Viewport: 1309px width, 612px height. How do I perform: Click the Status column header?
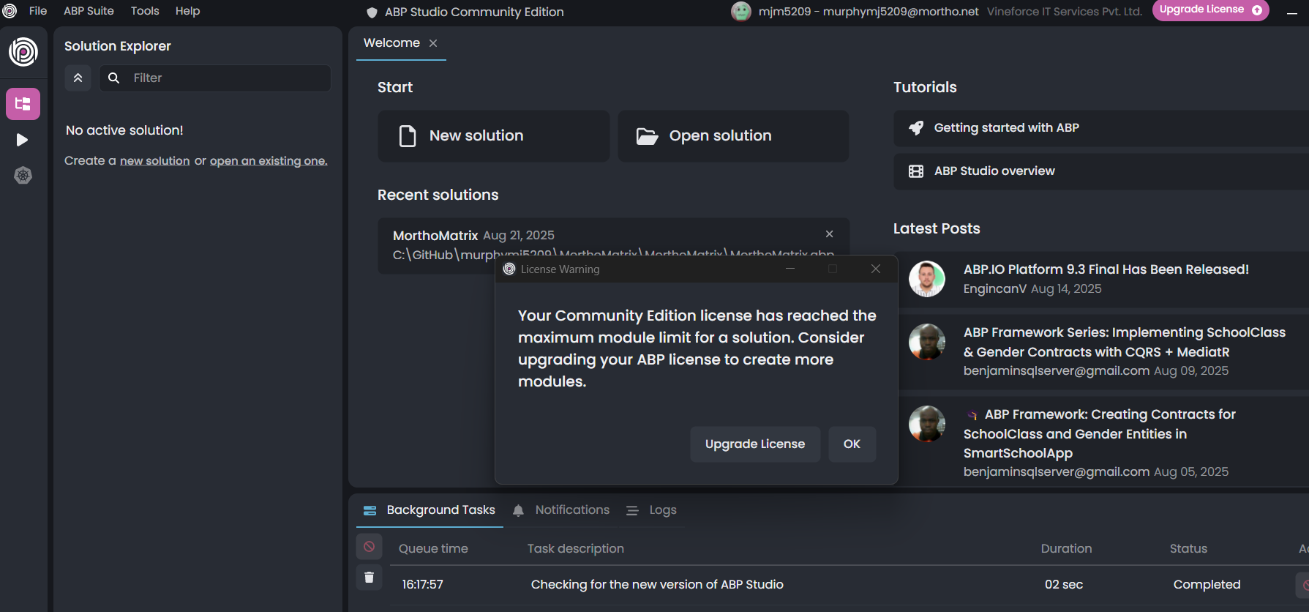tap(1188, 549)
